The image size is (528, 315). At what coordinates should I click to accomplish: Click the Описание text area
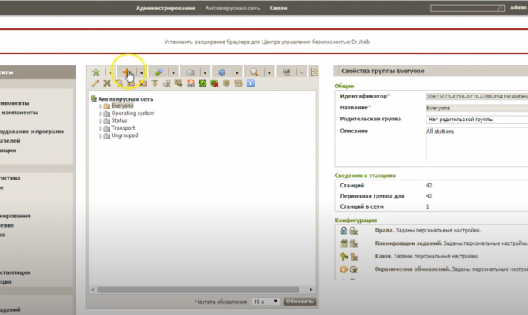(477, 144)
